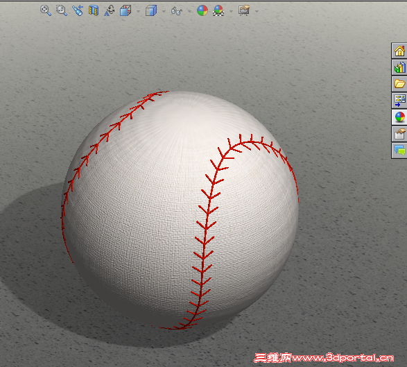Open the Appearances and Scenes ball tab
Viewport: 407px width, 367px height.
[x=399, y=117]
